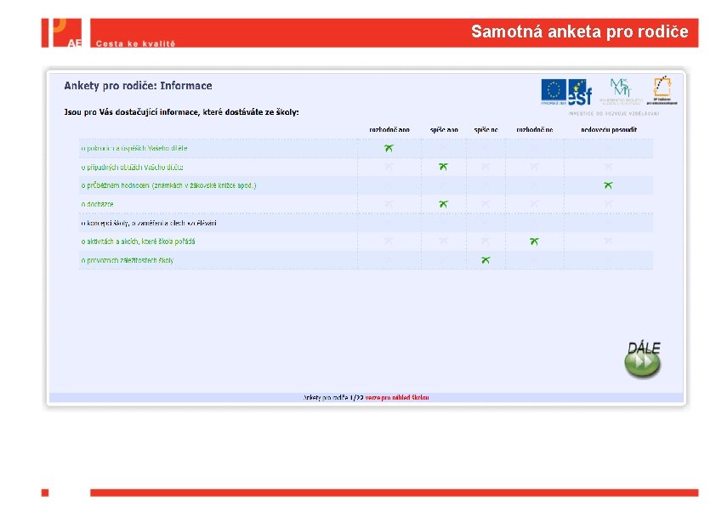Click the red AE logo at top left
Screen dimensions: 716x506
(x=61, y=33)
